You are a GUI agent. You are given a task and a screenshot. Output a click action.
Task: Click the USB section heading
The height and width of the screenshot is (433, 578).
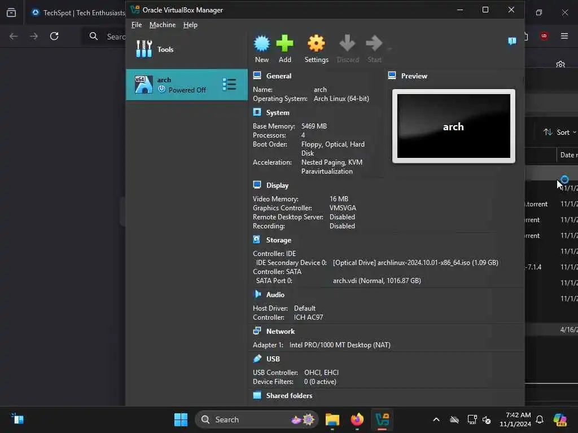(273, 359)
